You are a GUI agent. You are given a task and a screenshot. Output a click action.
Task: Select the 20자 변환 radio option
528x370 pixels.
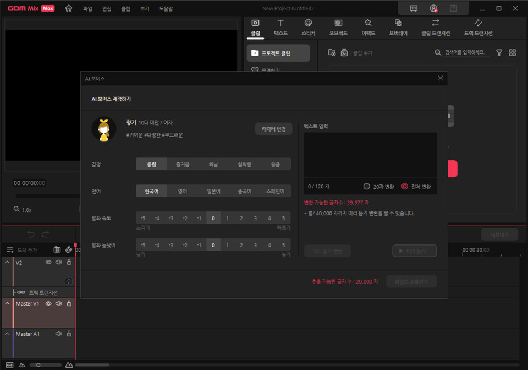coord(366,187)
